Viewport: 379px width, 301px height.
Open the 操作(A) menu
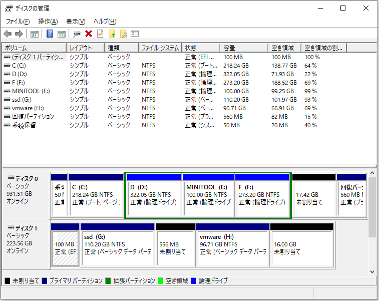click(x=48, y=22)
